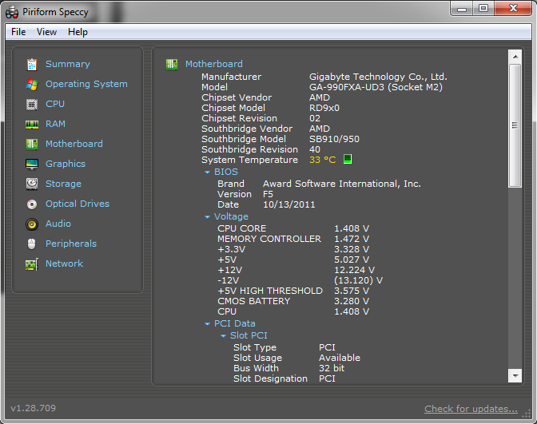Click the +12V voltage value 12.224 V
The width and height of the screenshot is (537, 424).
[x=355, y=270]
